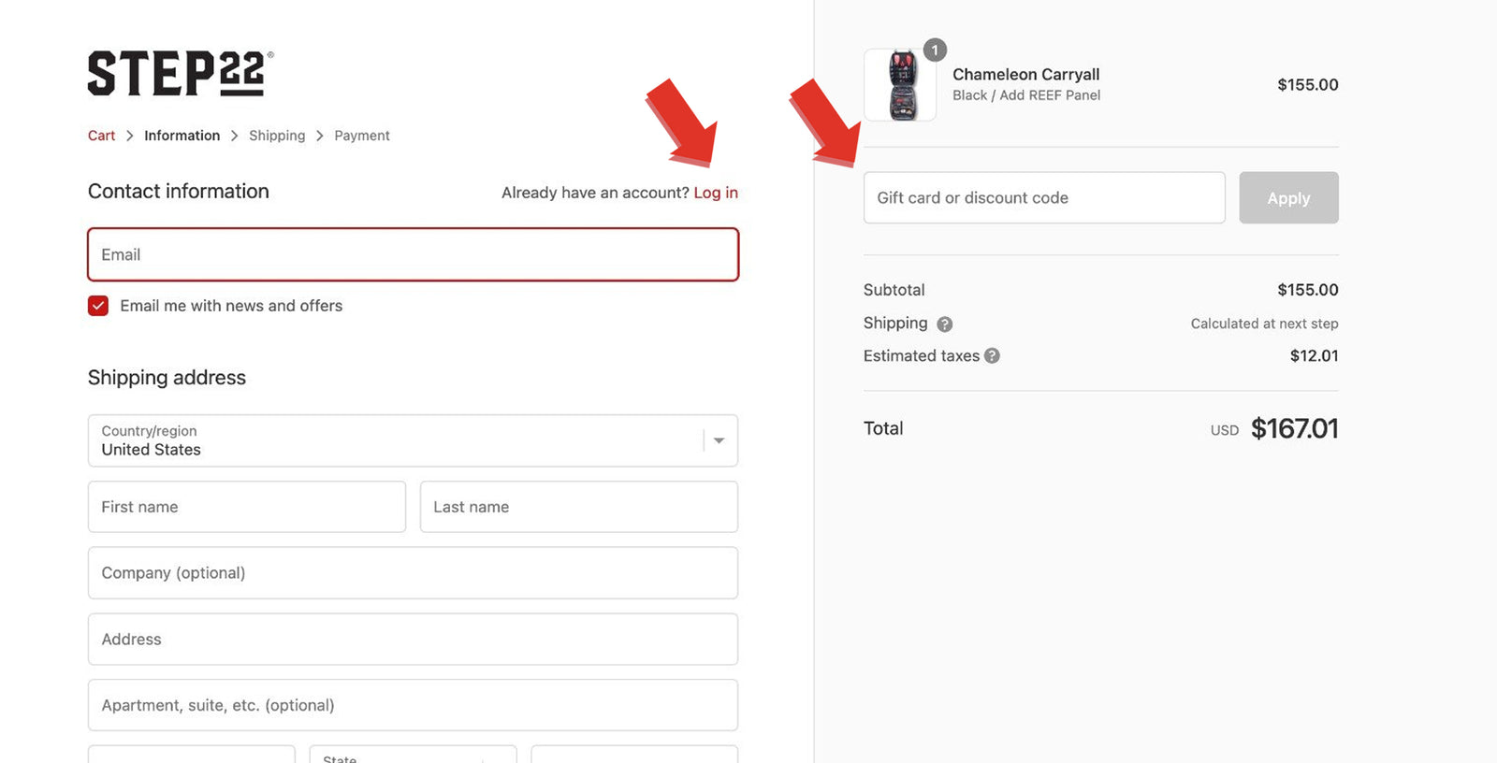Click the Estimated taxes help icon
Viewport: 1497px width, 763px height.
tap(992, 356)
